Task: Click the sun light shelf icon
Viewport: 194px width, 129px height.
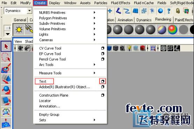Action: pyautogui.click(x=19, y=29)
